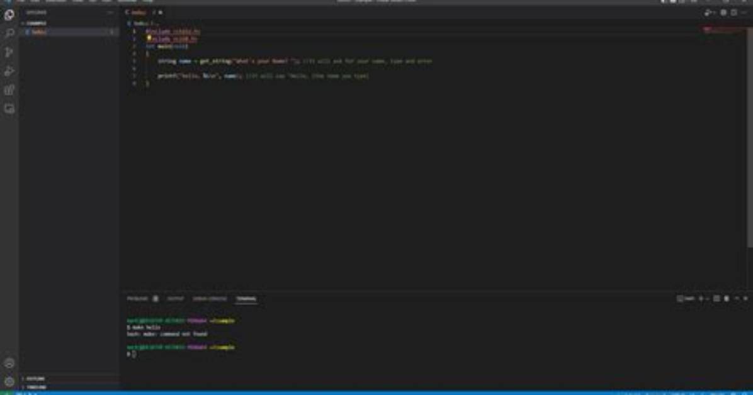Open the Source Control view
Viewport: 753px width, 395px height.
click(9, 52)
